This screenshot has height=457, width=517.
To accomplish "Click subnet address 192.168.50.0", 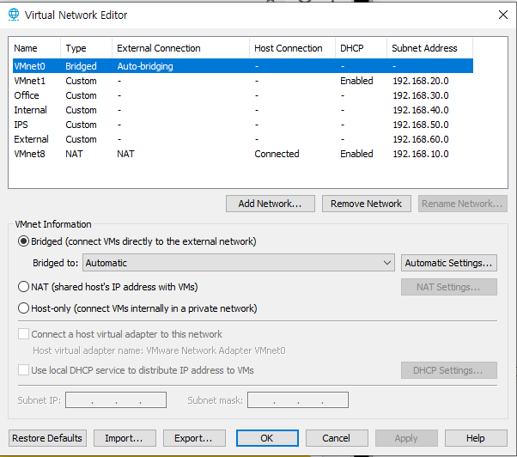I will coord(421,125).
